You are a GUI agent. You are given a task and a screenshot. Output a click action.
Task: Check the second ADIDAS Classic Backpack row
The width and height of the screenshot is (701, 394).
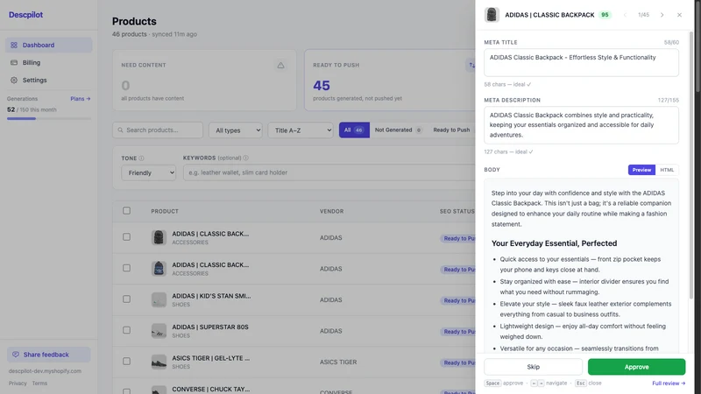[x=126, y=268]
